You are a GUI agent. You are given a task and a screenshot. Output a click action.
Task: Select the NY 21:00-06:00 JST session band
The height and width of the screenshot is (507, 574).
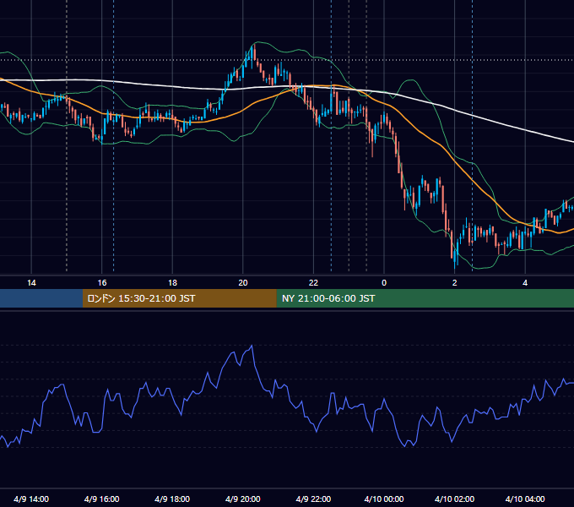[425, 298]
